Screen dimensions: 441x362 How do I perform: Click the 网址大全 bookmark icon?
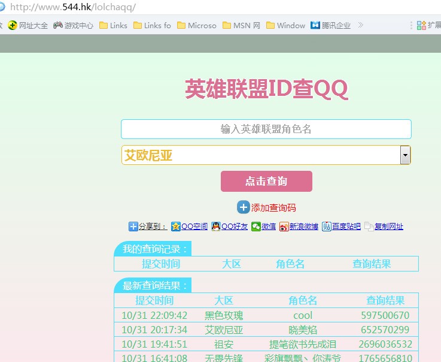click(13, 25)
